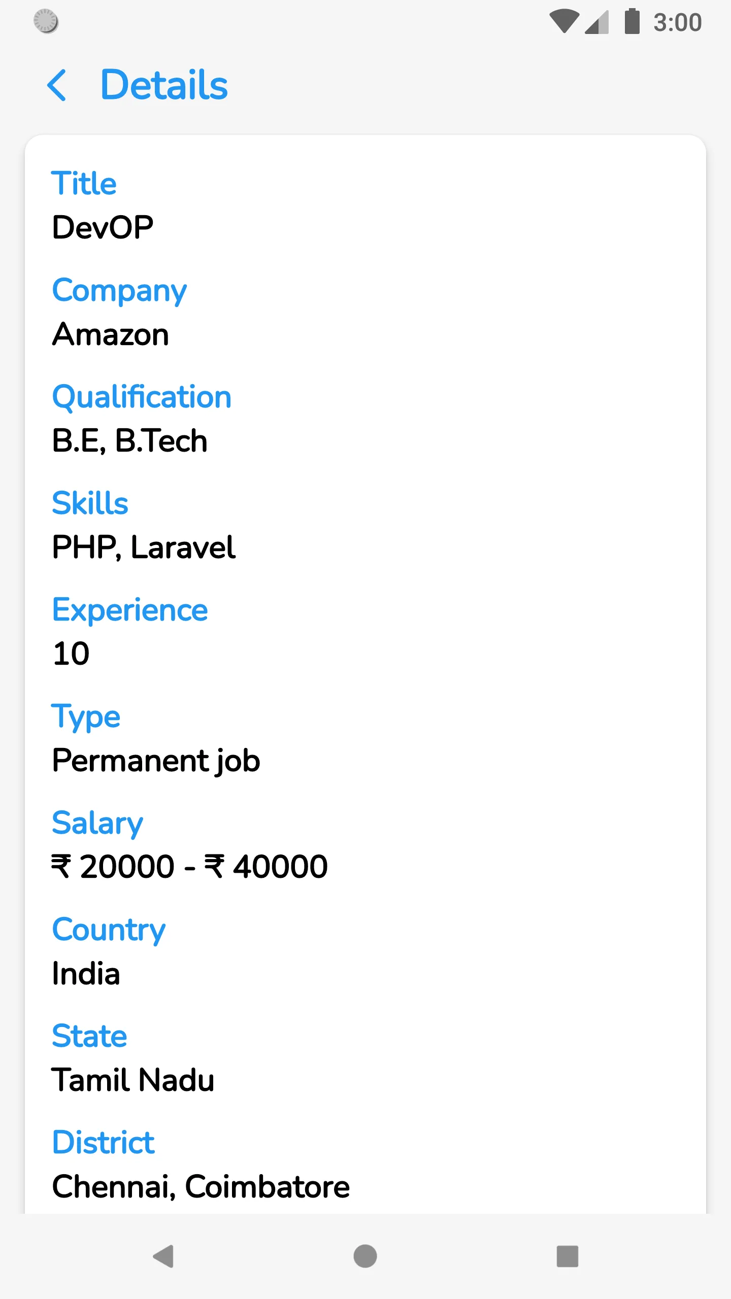Tap the Details header title
The width and height of the screenshot is (731, 1299).
(x=164, y=85)
